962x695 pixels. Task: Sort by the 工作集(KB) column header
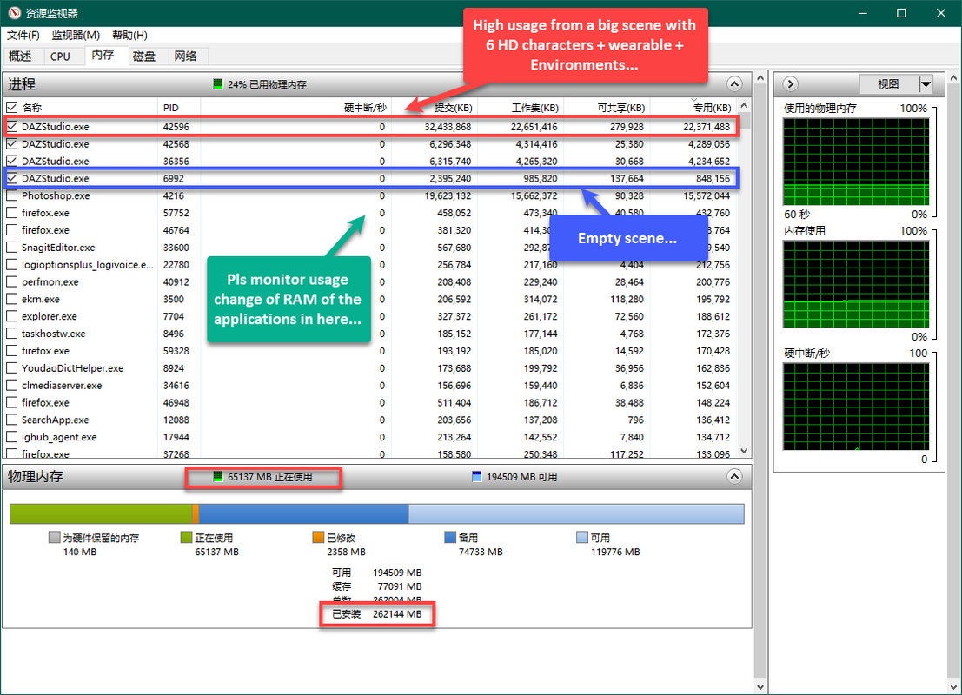point(535,108)
